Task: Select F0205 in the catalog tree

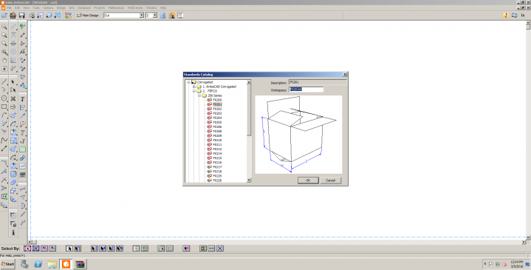Action: tap(217, 122)
